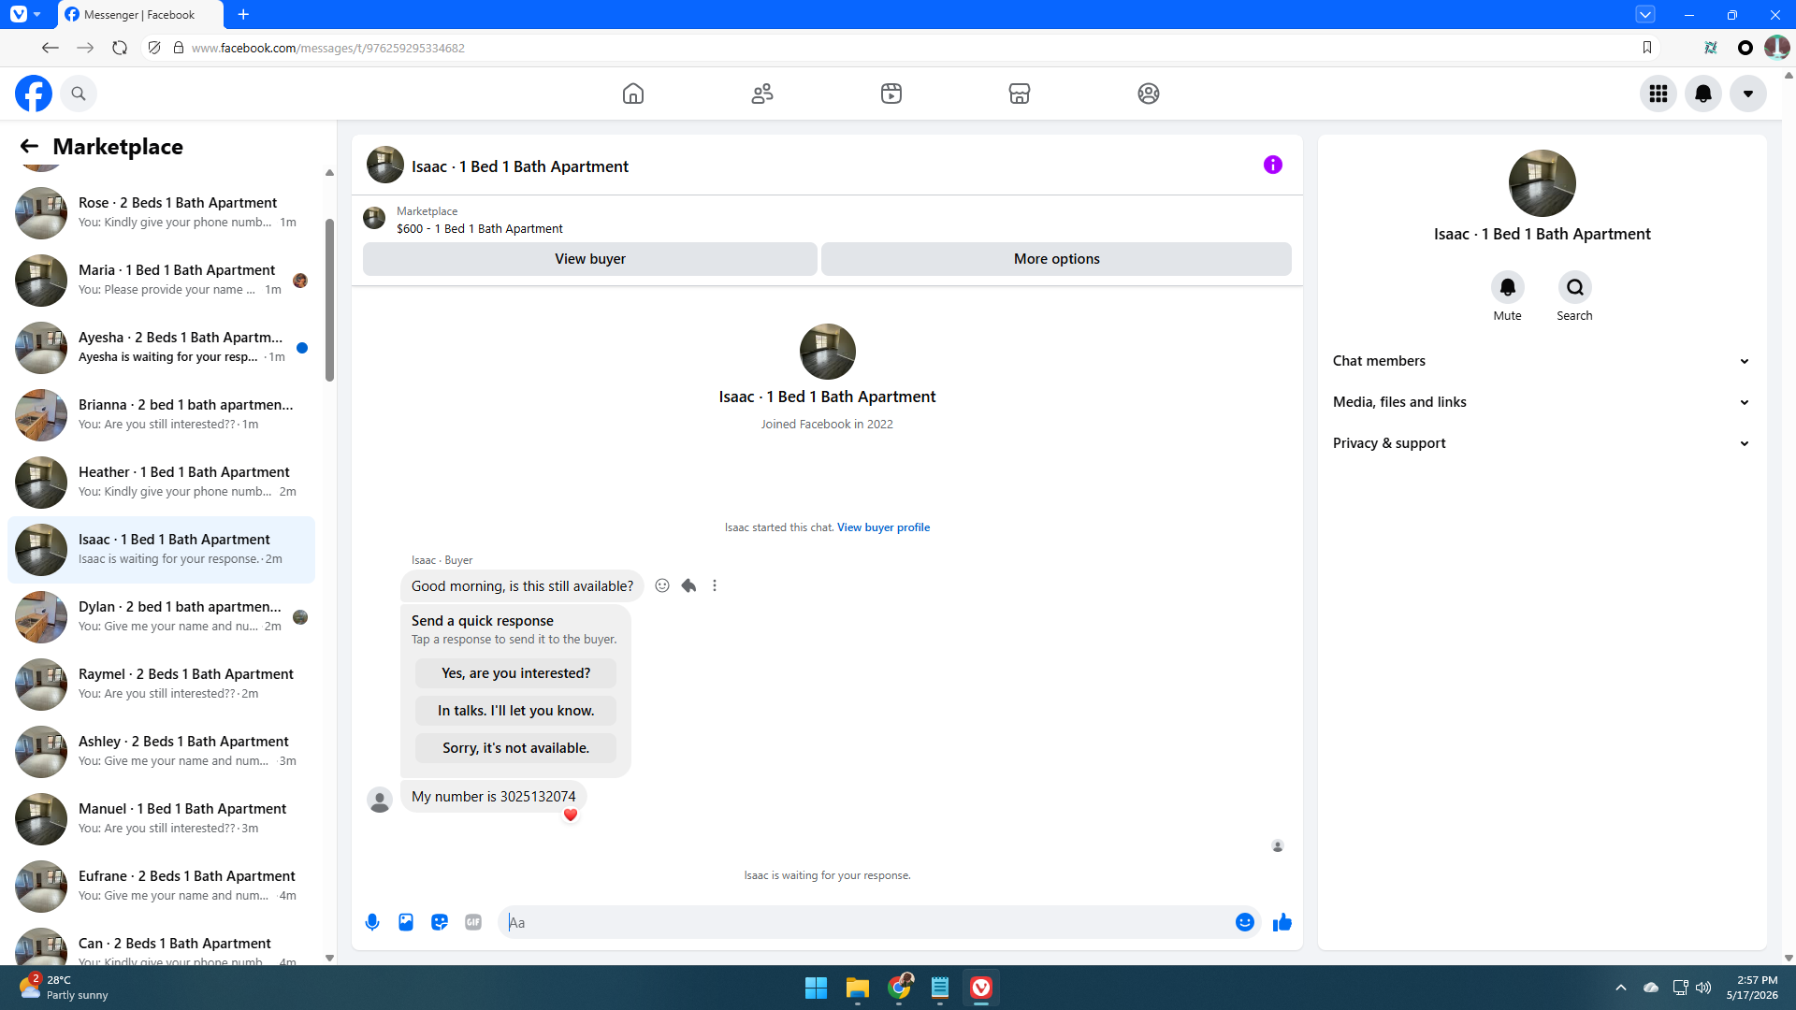Expand Media, files and links section
This screenshot has width=1796, height=1010.
click(x=1542, y=402)
